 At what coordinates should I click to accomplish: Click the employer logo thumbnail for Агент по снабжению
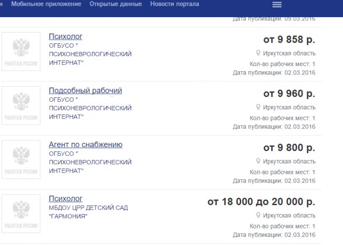21,159
